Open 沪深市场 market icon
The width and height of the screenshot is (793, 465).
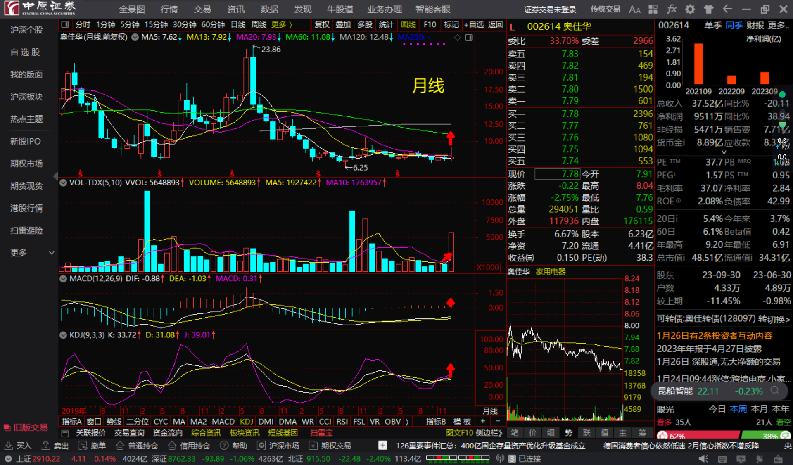(261, 446)
